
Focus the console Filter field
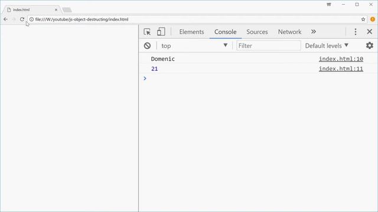click(x=268, y=46)
